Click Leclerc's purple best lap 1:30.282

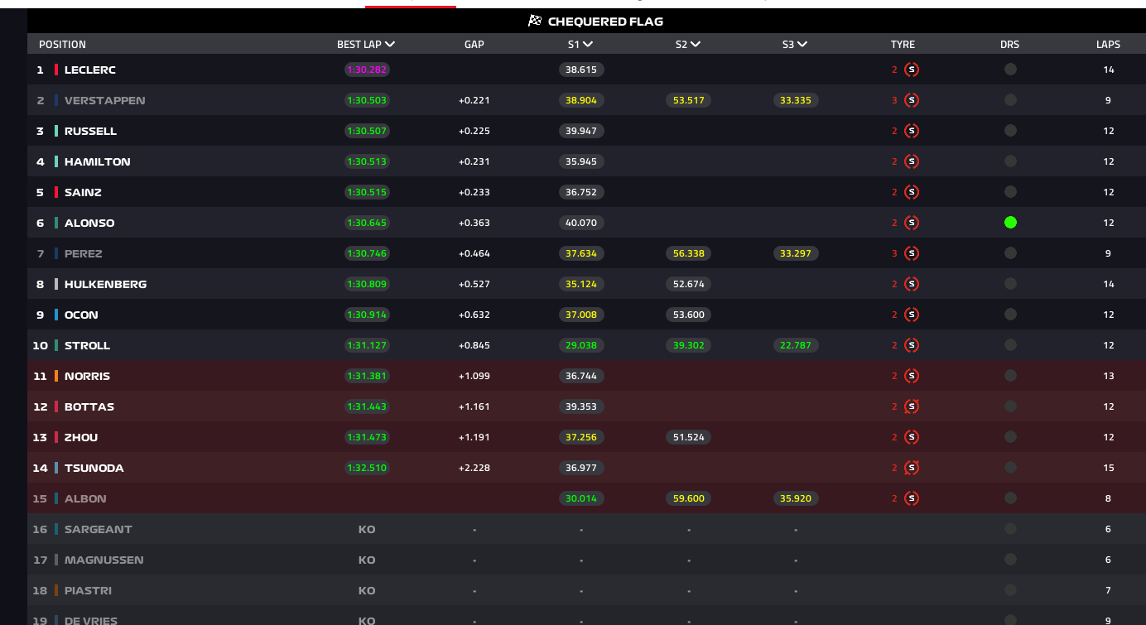pyautogui.click(x=367, y=70)
